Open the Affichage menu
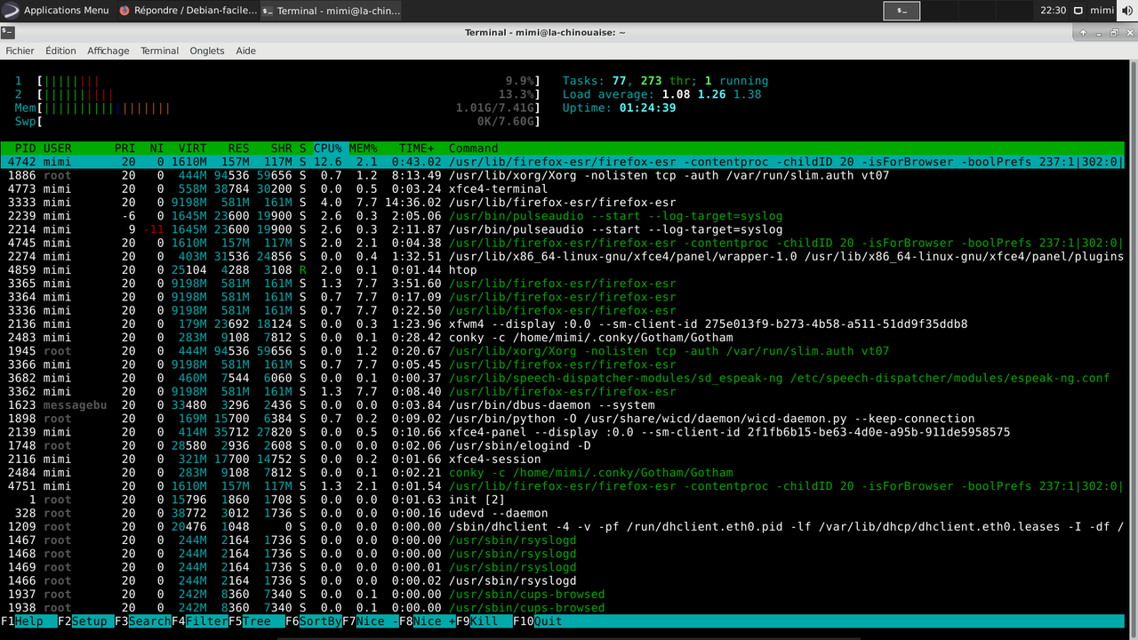This screenshot has width=1138, height=640. 108,51
